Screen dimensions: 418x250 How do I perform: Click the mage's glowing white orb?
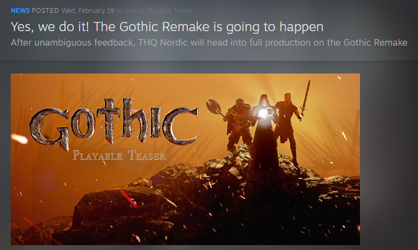coord(262,113)
